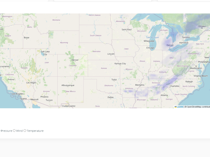210x157 pixels.
Task: Click the Montana state label
Action: click(56, 20)
